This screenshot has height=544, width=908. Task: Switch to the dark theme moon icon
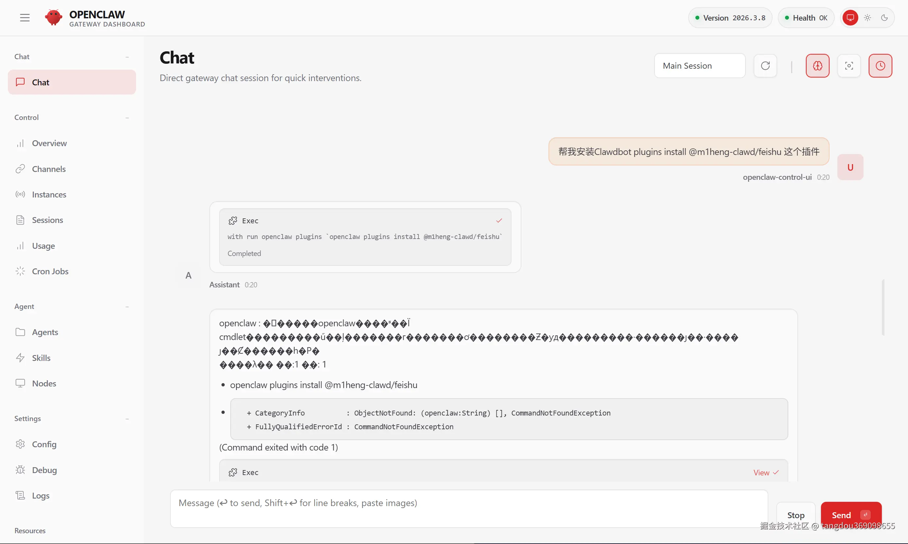point(884,18)
